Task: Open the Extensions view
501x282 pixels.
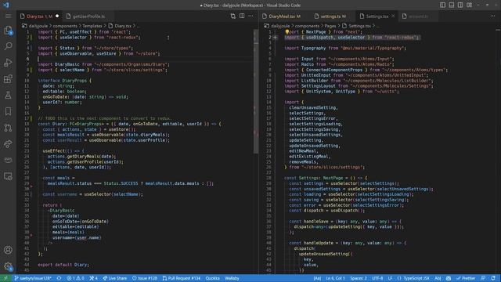Action: 8,78
